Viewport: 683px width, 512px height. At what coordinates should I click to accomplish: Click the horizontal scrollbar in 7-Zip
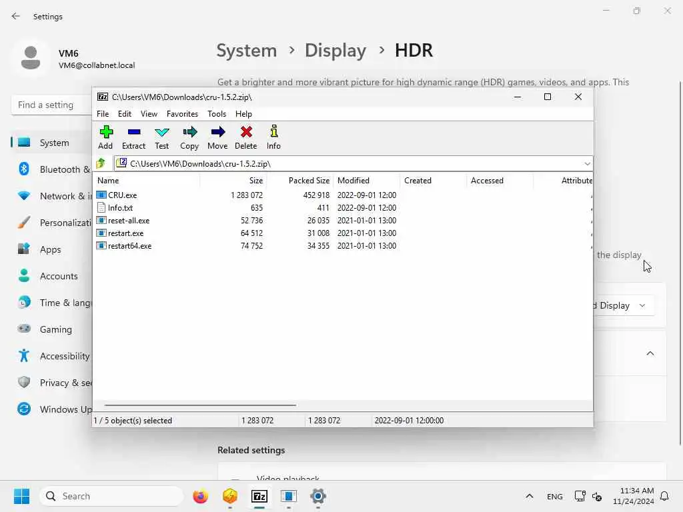coord(200,405)
